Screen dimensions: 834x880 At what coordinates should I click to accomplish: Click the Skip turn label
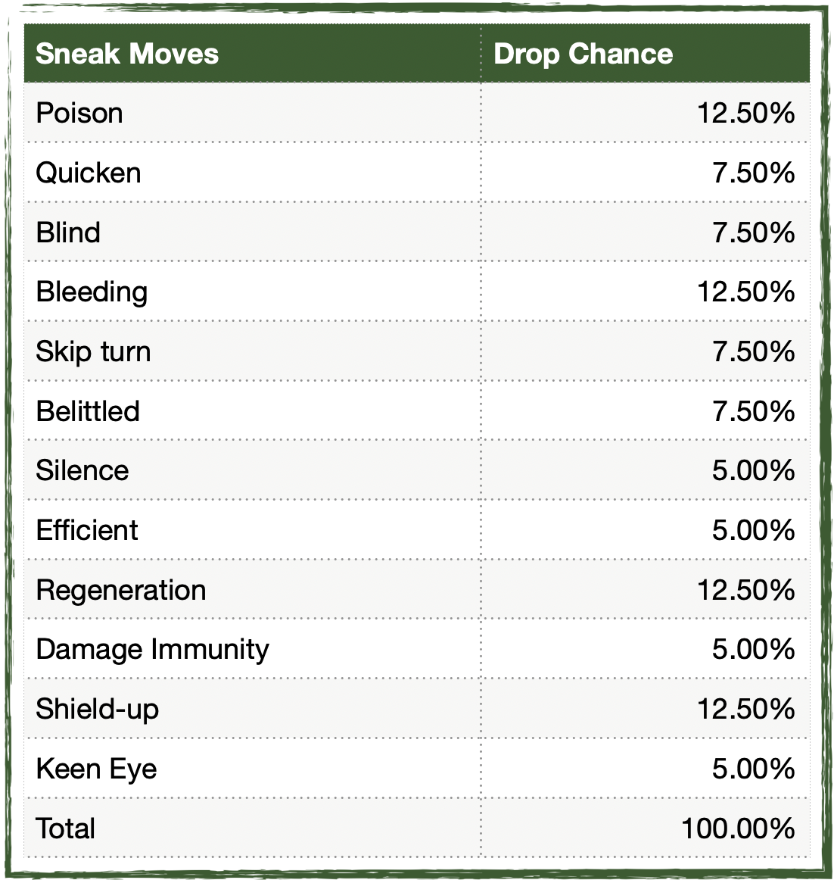point(93,352)
